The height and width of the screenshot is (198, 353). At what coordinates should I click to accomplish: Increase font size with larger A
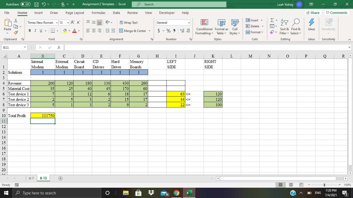(73, 23)
